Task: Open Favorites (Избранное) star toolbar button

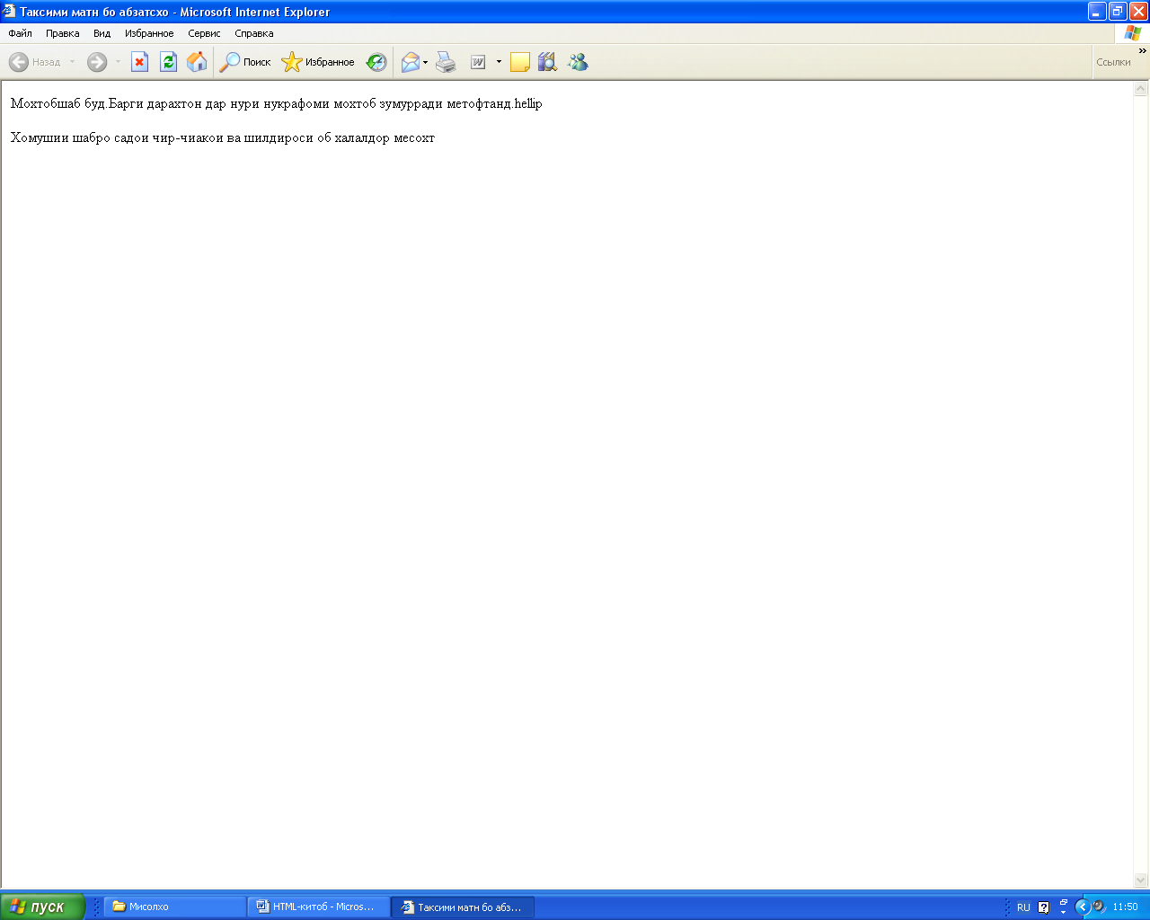Action: click(x=318, y=62)
